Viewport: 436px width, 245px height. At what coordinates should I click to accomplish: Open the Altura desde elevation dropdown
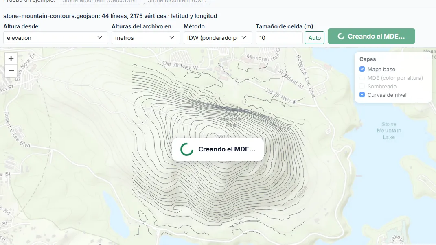tap(56, 38)
